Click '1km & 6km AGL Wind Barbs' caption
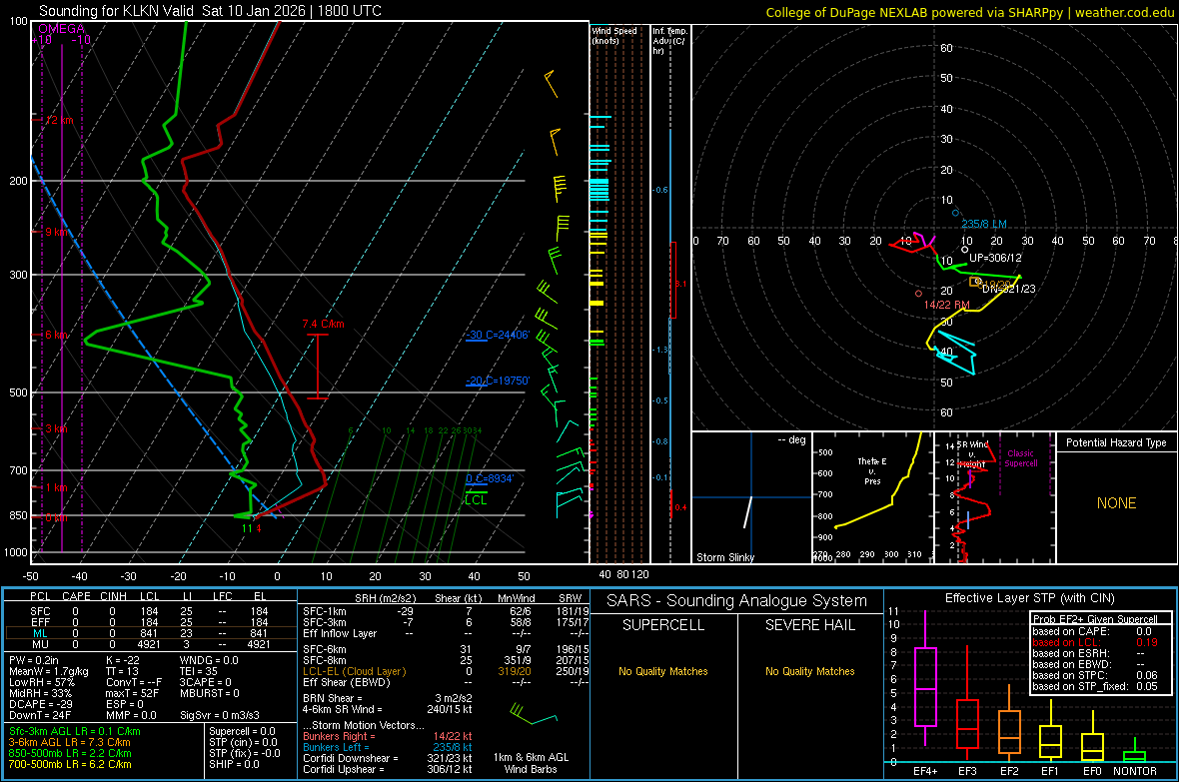The image size is (1179, 782). [531, 763]
